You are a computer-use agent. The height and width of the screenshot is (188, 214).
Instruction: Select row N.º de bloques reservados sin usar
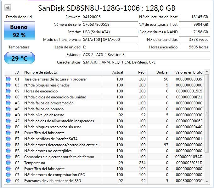(104, 127)
